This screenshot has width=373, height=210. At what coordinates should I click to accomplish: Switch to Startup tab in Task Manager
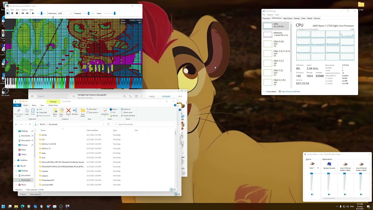pos(297,18)
